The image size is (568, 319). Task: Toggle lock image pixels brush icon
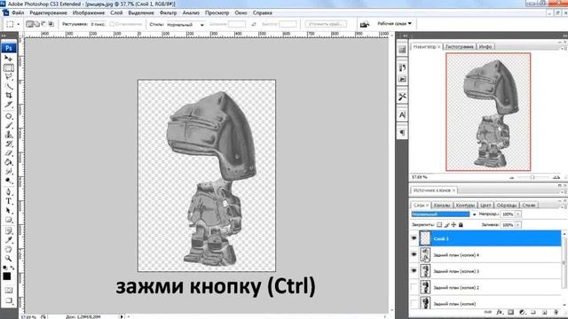[x=446, y=224]
